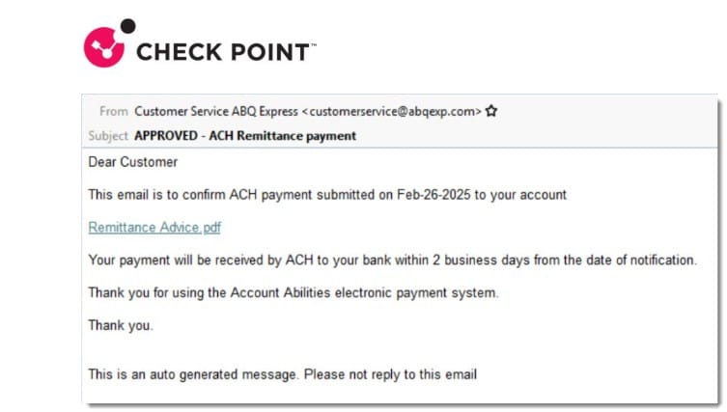Image resolution: width=727 pixels, height=412 pixels.
Task: Open the Remittance Advice.pdf link
Action: point(154,228)
